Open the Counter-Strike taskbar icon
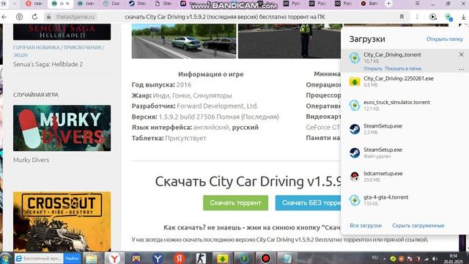This screenshot has height=264, width=469. 201,258
